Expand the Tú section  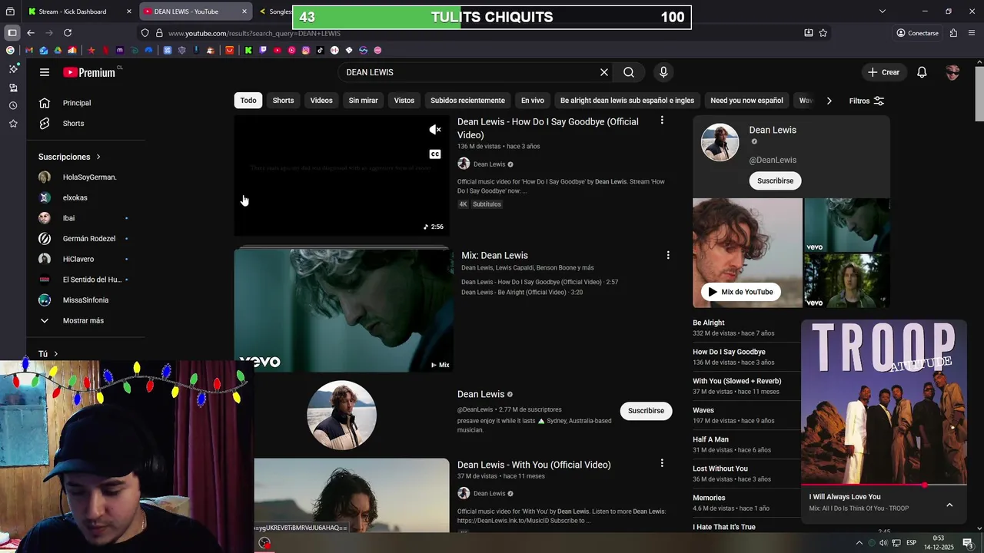click(48, 354)
